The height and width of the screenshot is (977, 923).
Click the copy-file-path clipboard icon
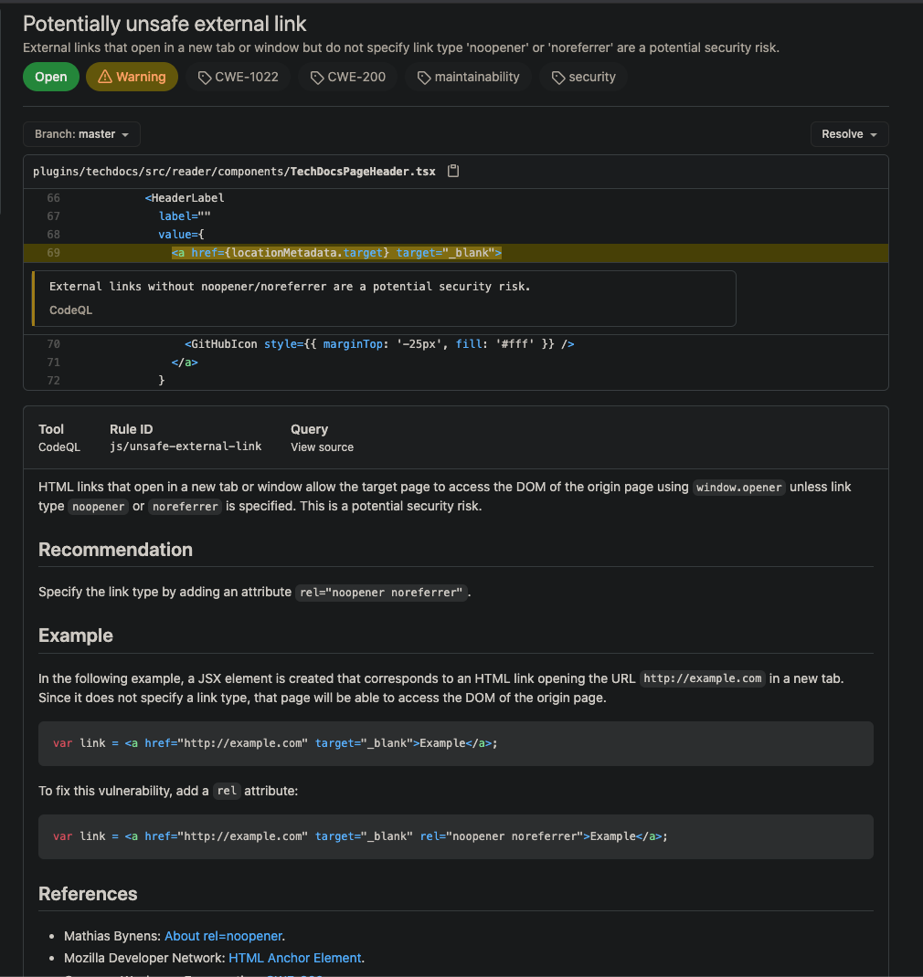[453, 171]
